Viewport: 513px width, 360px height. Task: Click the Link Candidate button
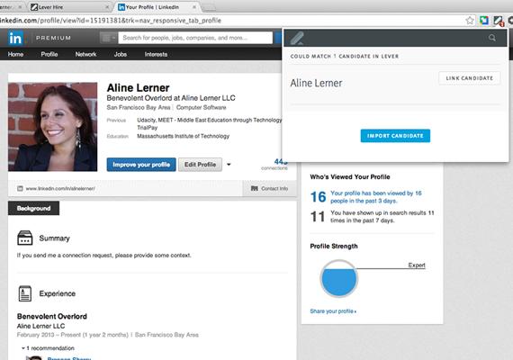[x=470, y=78]
